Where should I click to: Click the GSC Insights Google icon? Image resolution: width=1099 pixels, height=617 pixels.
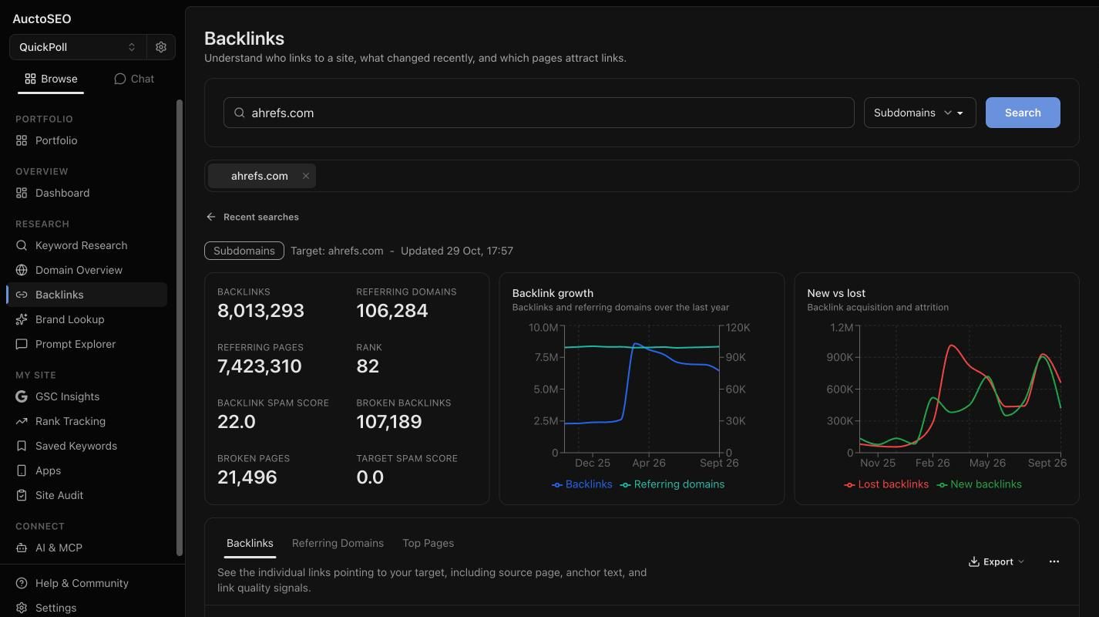(x=22, y=396)
